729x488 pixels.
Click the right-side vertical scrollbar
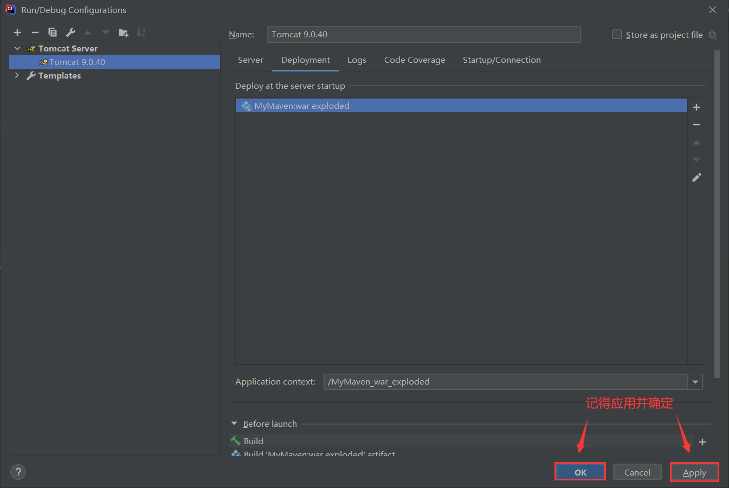pyautogui.click(x=717, y=214)
